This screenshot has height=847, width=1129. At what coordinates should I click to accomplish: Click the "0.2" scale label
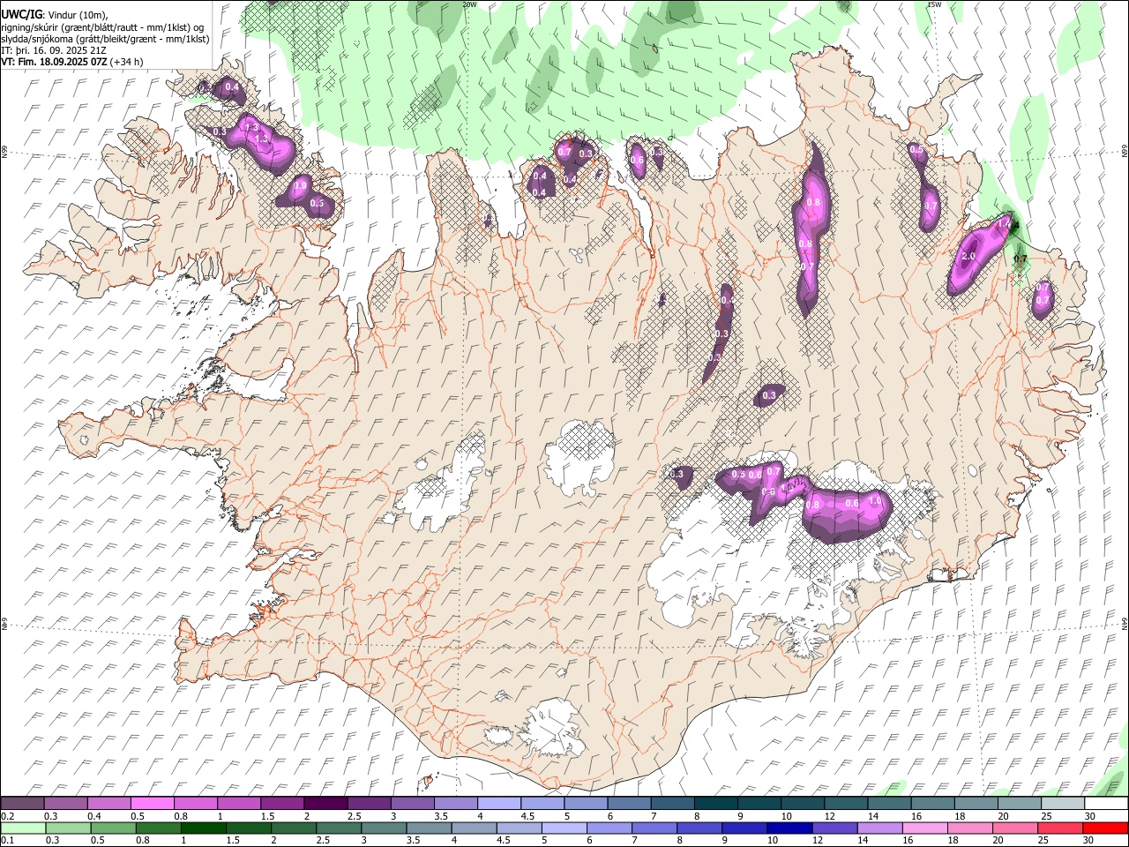(8, 816)
